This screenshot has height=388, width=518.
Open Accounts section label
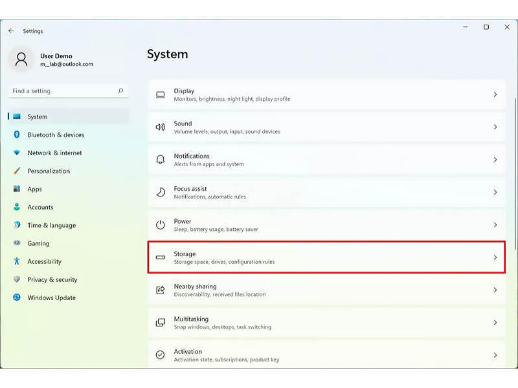pyautogui.click(x=40, y=207)
